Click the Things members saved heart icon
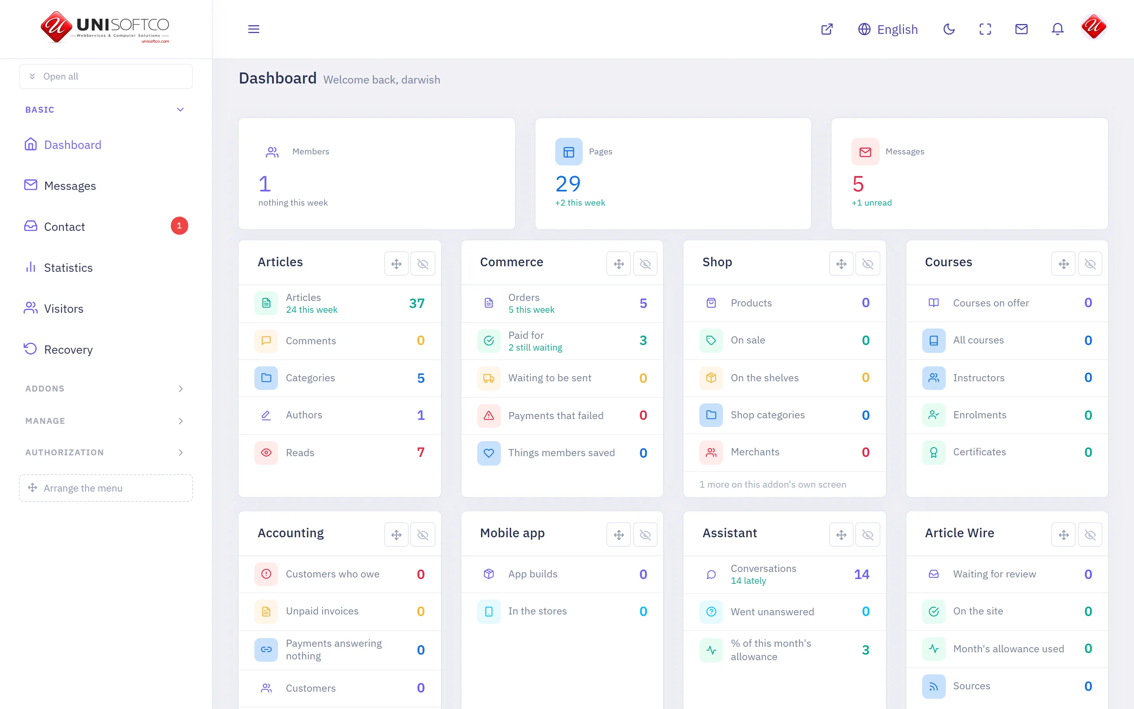 pos(489,453)
